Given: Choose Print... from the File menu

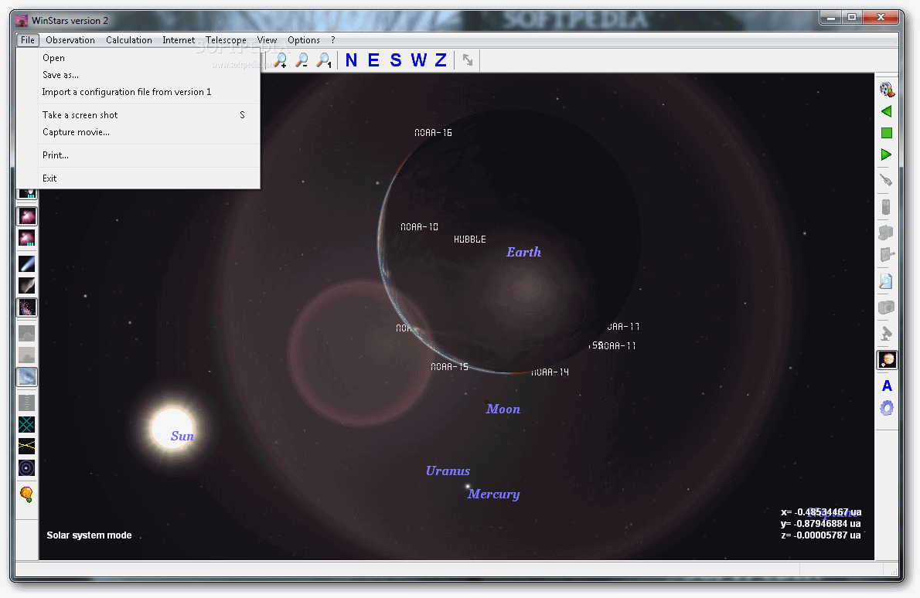Looking at the screenshot, I should [138, 155].
